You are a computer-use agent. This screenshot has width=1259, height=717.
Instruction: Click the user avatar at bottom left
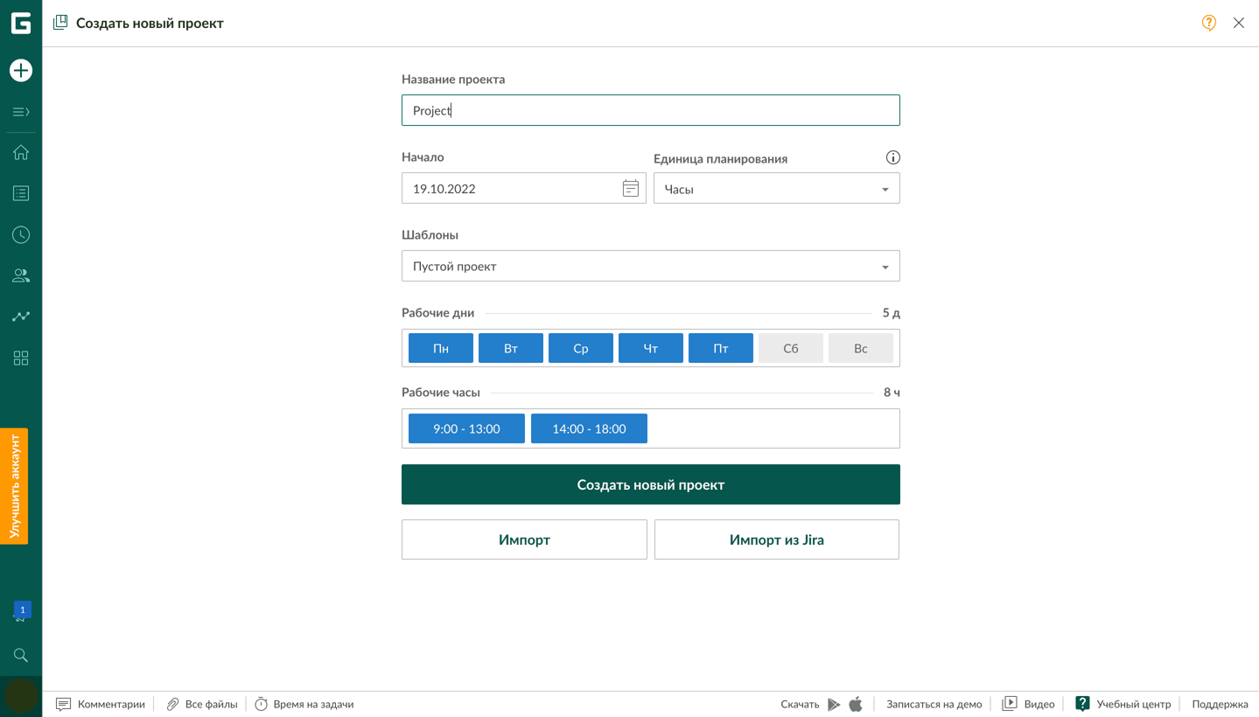(21, 696)
